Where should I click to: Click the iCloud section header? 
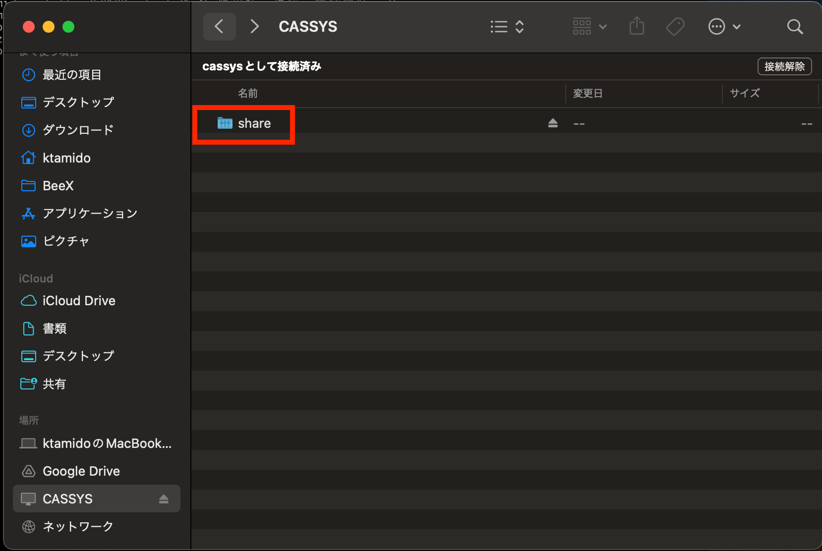click(x=36, y=278)
